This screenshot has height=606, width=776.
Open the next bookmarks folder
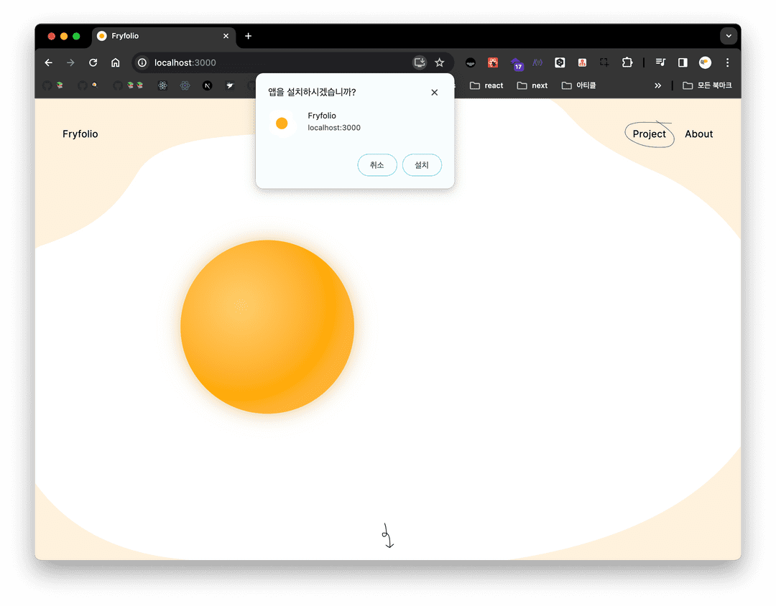[532, 85]
